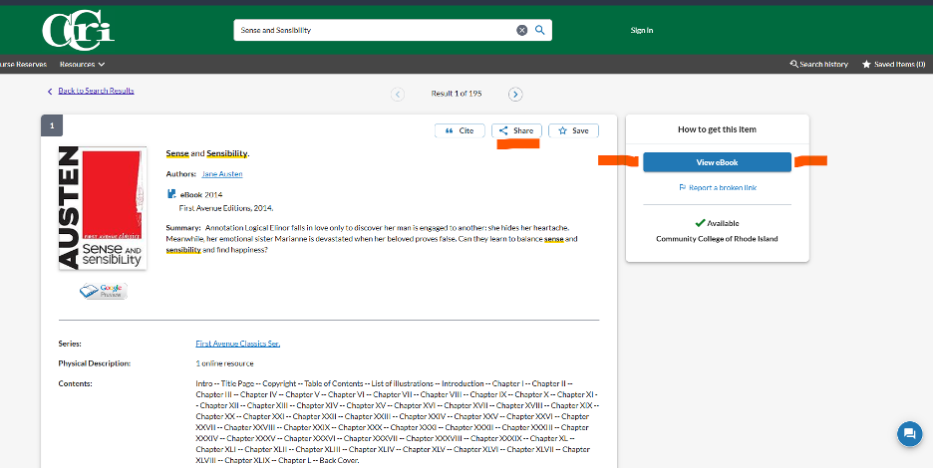Click the eBook format icon
The image size is (933, 468).
click(x=171, y=194)
